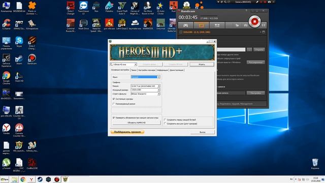Open Left 4 Dead 2 shortcut
The height and width of the screenshot is (183, 325).
coord(122,24)
